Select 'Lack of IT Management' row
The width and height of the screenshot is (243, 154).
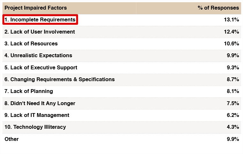[37, 115]
